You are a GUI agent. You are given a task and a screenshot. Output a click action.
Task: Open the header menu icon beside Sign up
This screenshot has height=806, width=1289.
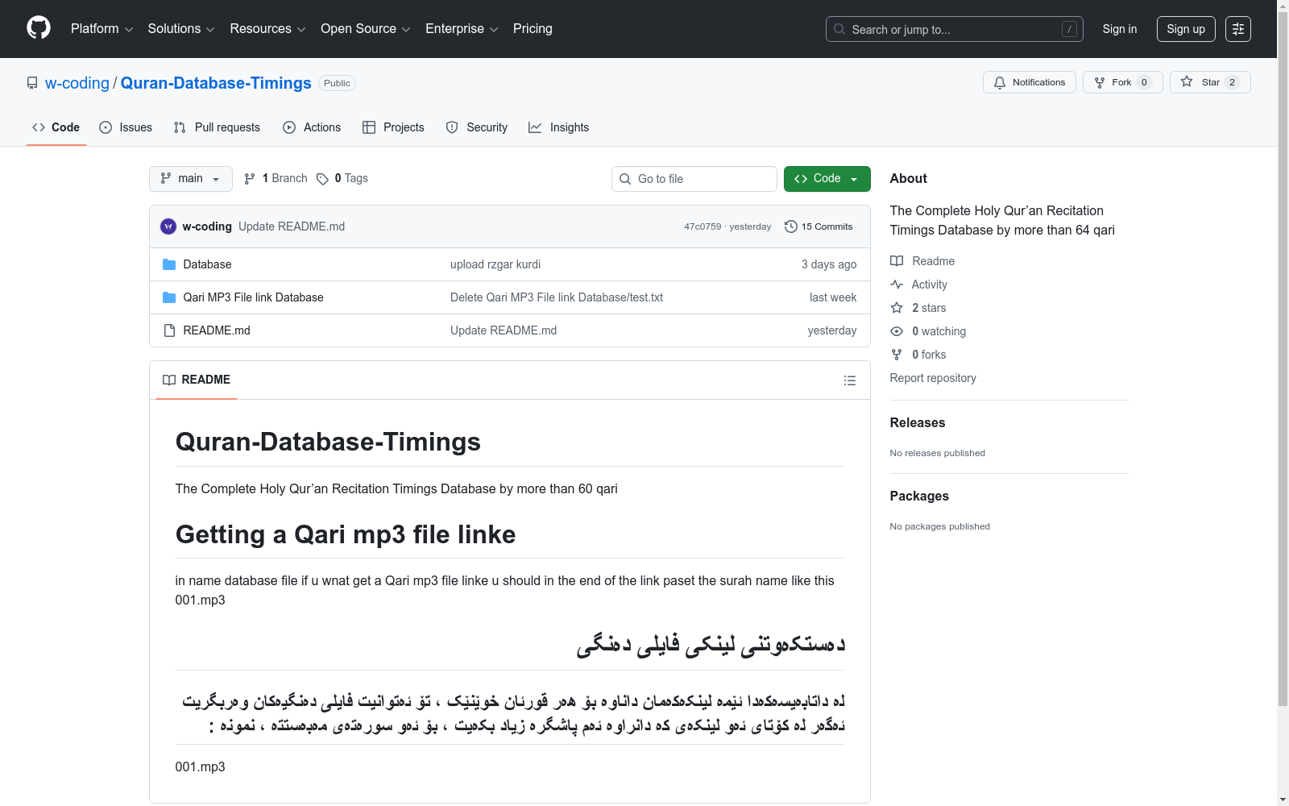[1238, 29]
